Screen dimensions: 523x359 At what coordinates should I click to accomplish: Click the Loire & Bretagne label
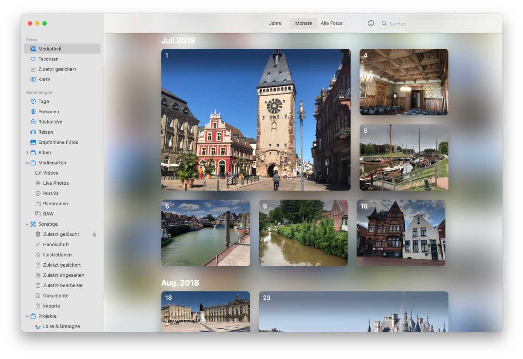click(61, 326)
